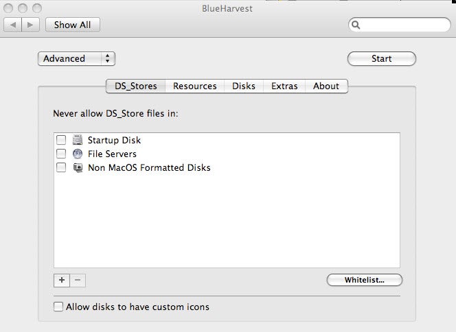
Task: Click the minimize window button
Action: point(23,8)
